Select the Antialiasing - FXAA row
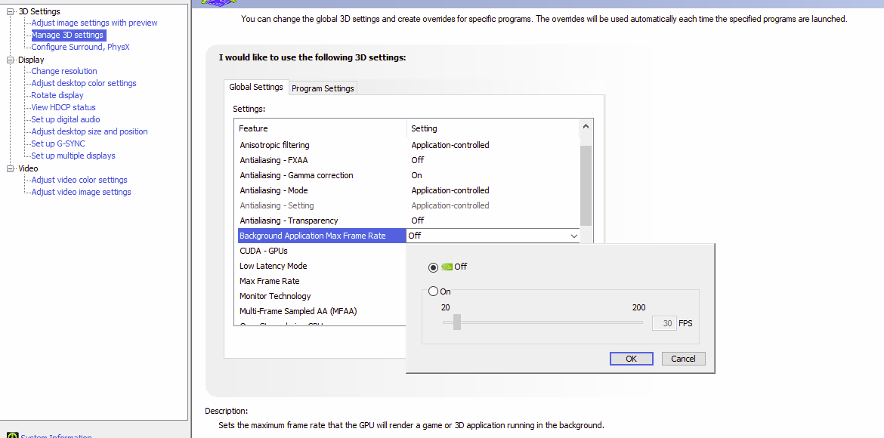The image size is (884, 438). pos(407,160)
